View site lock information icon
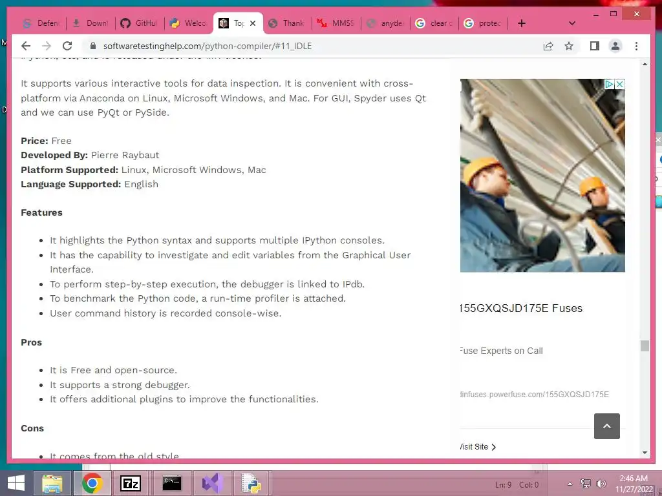 93,46
